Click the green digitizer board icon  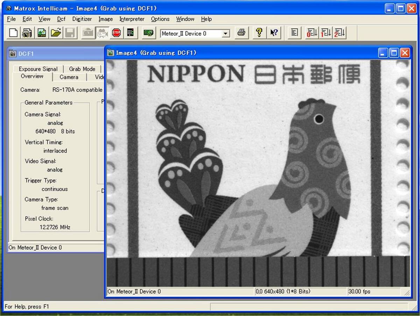point(149,33)
